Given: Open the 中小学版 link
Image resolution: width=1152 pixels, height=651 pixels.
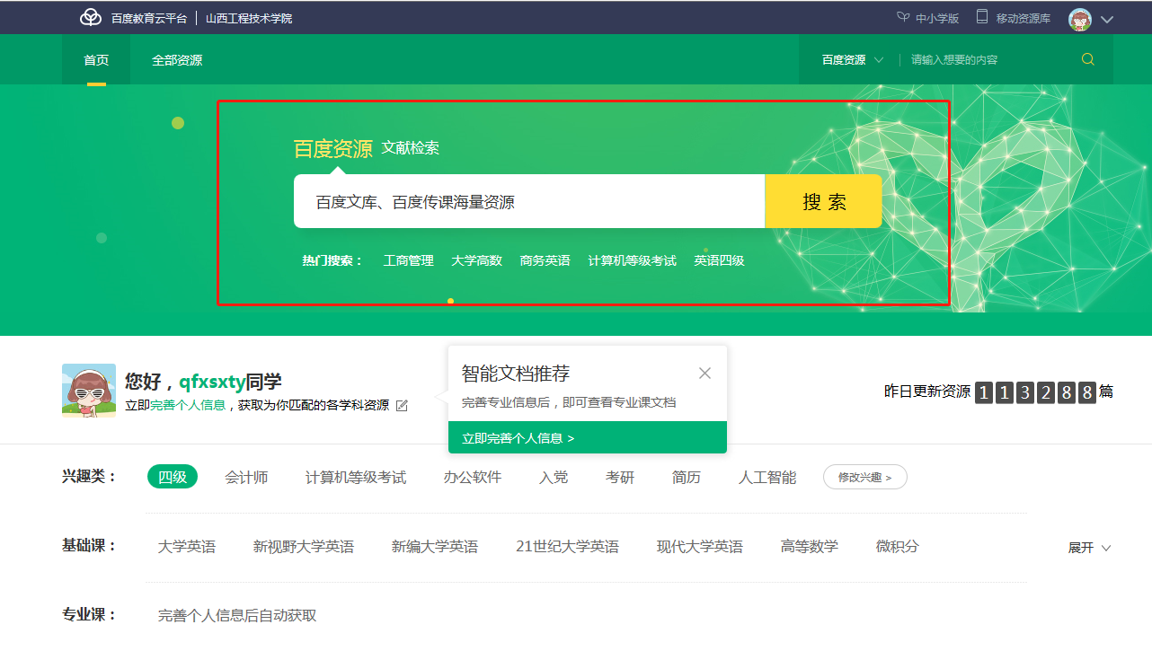Looking at the screenshot, I should 936,18.
